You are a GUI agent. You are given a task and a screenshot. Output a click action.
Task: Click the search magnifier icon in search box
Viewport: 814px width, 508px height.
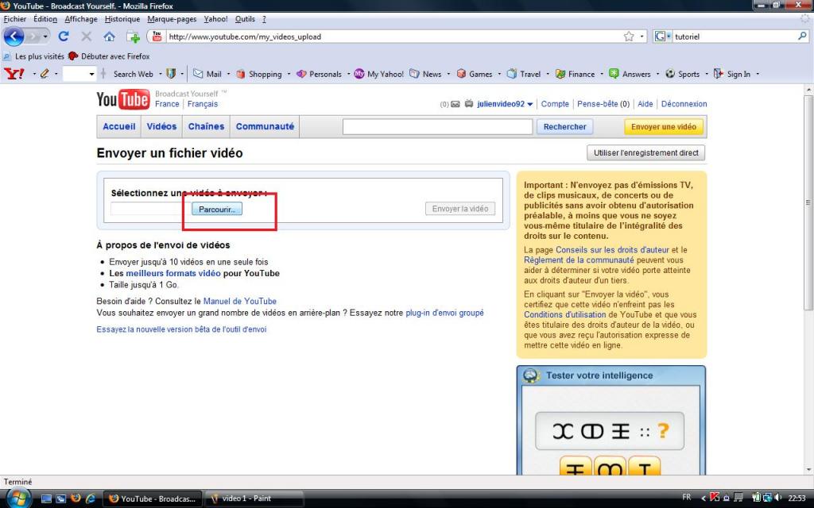click(x=802, y=37)
